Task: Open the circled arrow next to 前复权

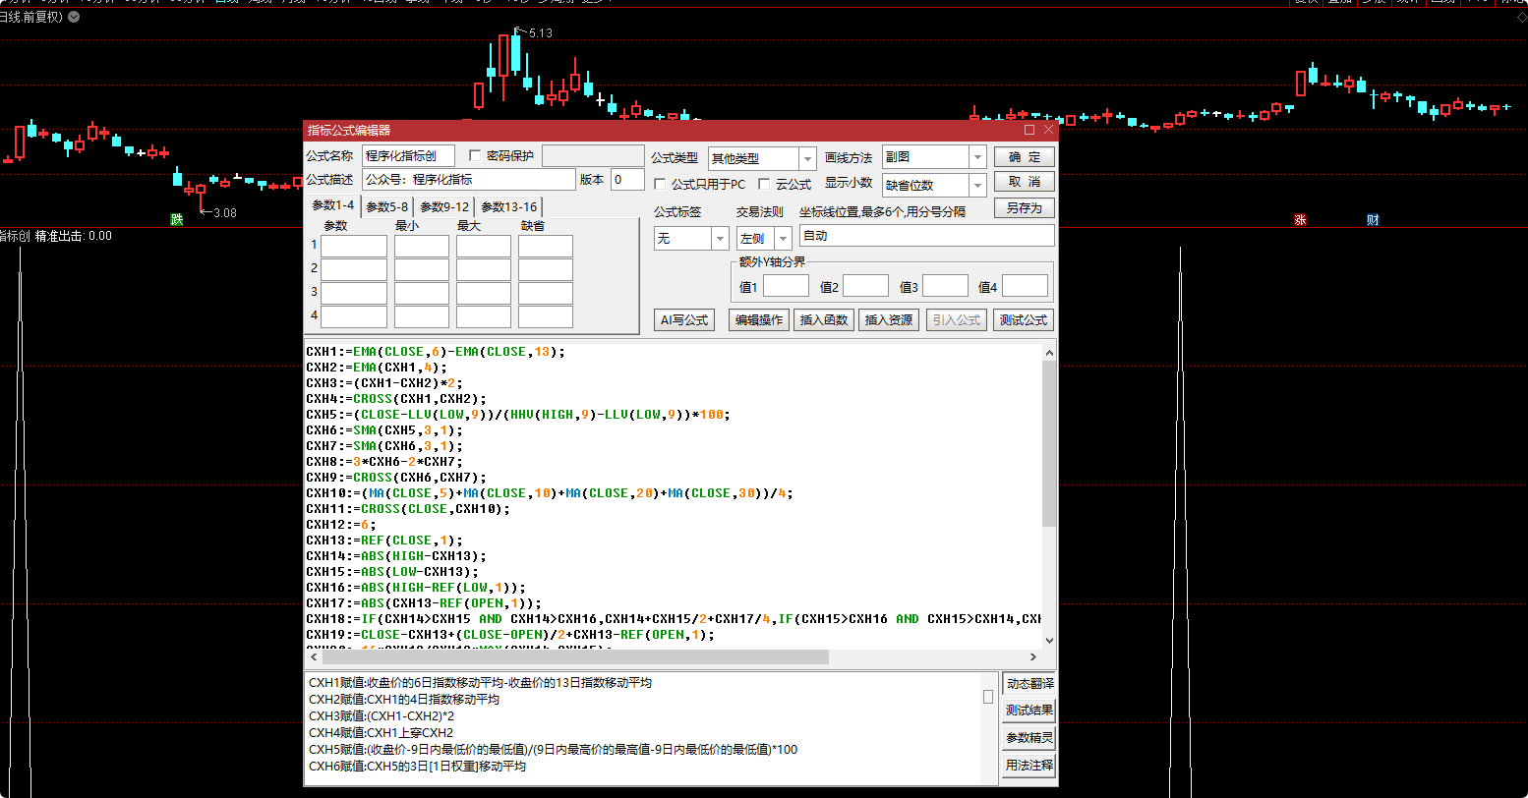Action: [75, 17]
